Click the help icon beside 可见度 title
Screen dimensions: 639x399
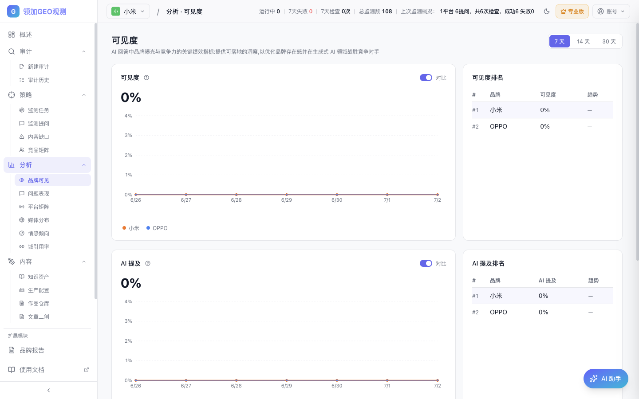(146, 78)
